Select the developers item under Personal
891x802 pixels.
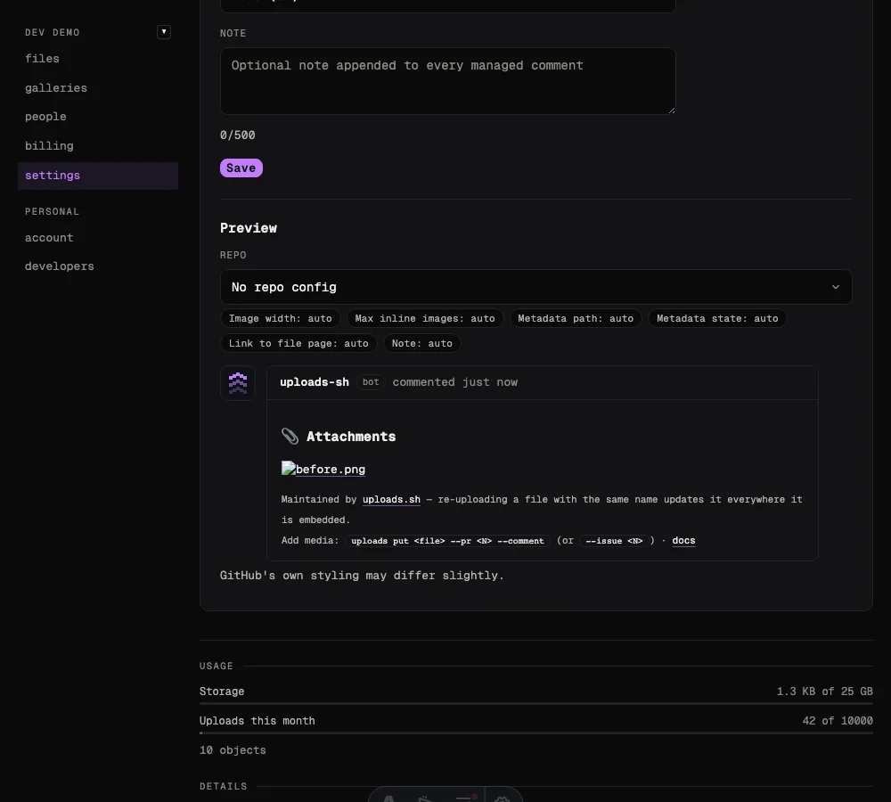point(59,266)
